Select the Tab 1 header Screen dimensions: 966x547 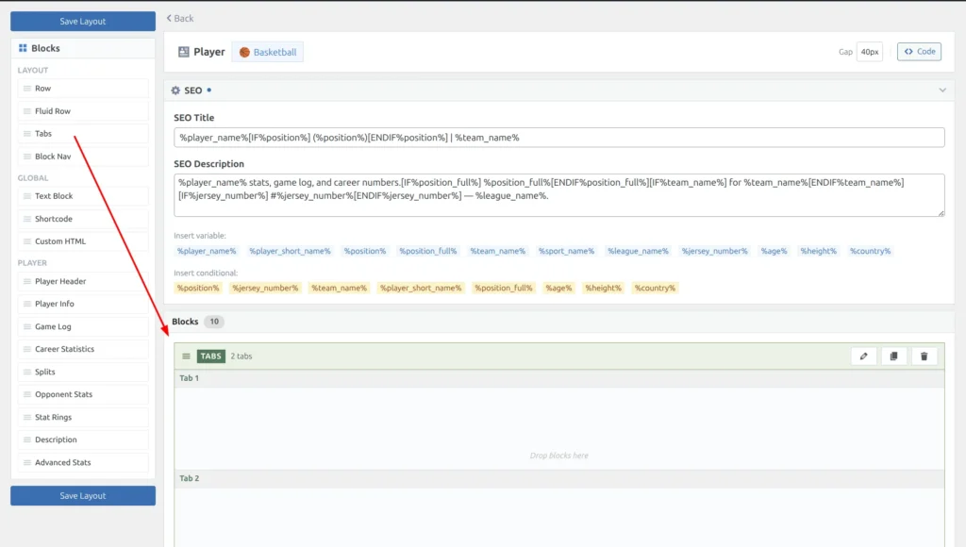pyautogui.click(x=558, y=378)
